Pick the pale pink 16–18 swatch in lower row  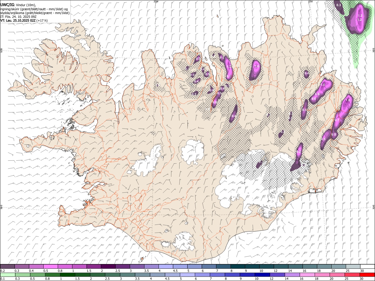(307, 275)
